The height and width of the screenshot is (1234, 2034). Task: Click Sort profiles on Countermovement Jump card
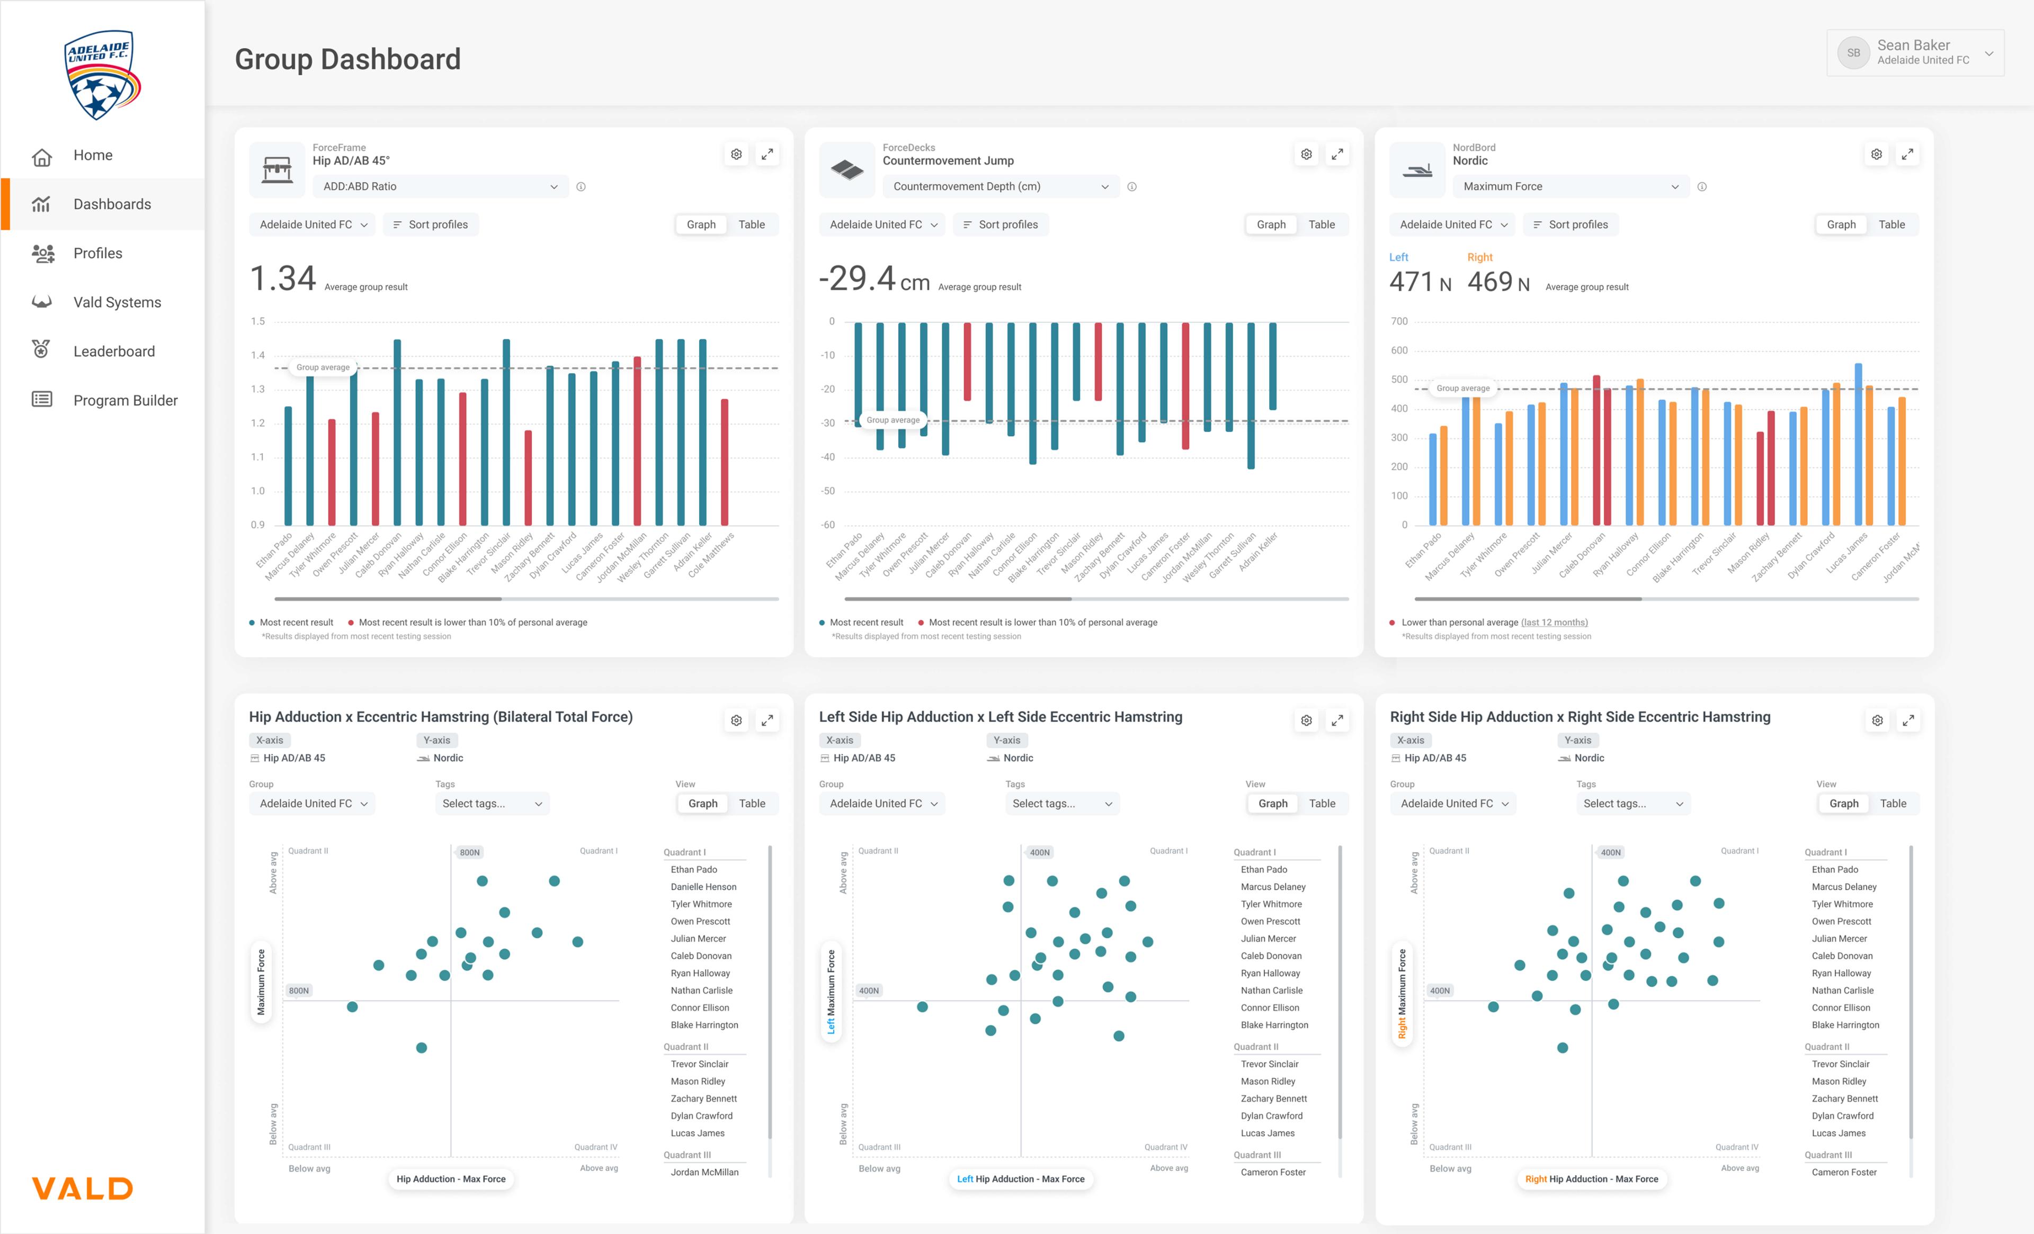click(x=1001, y=224)
